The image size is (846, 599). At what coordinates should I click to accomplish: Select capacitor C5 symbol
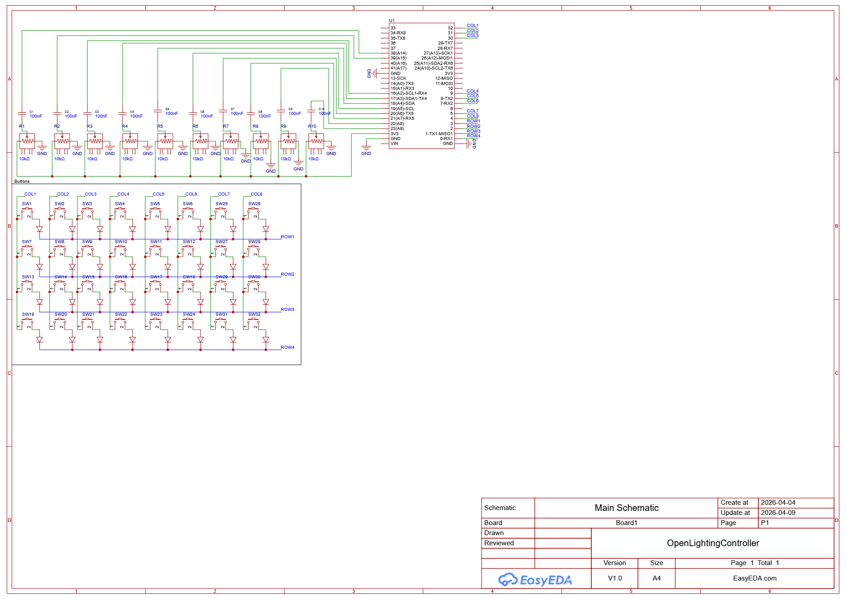(x=158, y=111)
